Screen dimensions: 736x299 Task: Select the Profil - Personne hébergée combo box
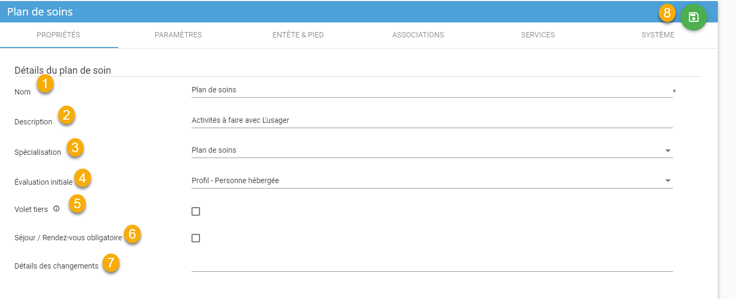(428, 181)
